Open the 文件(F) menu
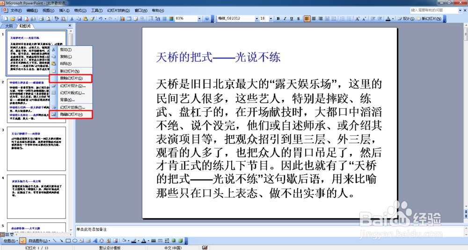Viewport: 468px width, 250px height. pos(16,10)
